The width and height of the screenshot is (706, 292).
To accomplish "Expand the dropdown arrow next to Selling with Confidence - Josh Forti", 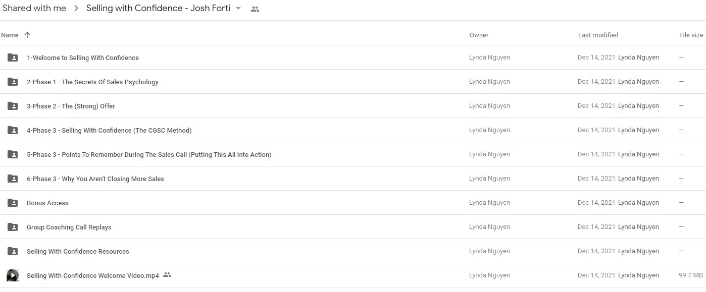I will coord(239,9).
